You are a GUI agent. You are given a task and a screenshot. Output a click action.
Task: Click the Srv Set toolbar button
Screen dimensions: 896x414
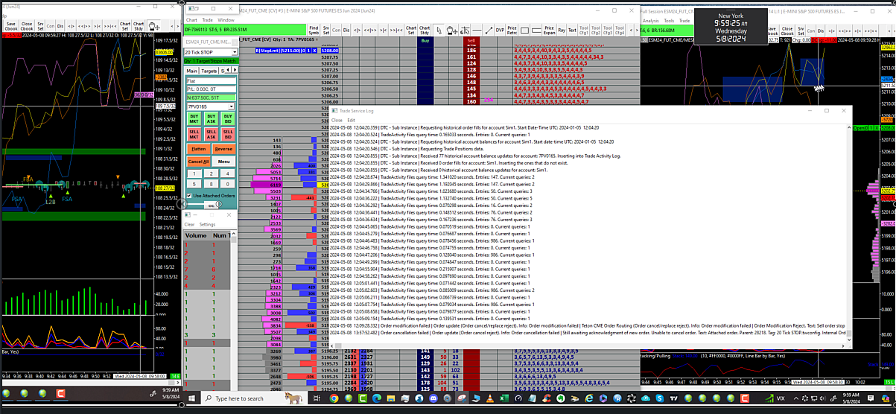326,31
